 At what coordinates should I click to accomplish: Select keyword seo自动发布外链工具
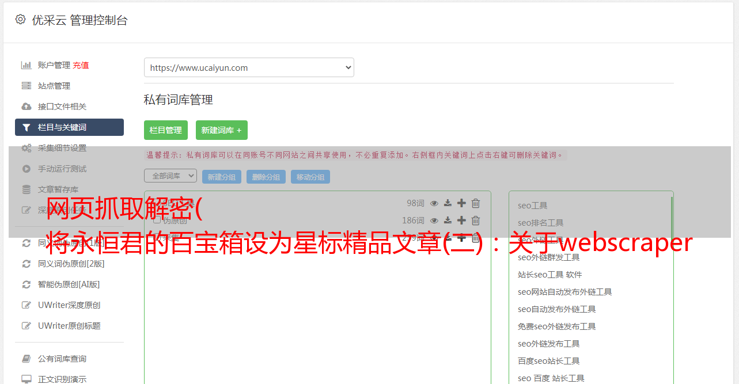click(x=556, y=309)
